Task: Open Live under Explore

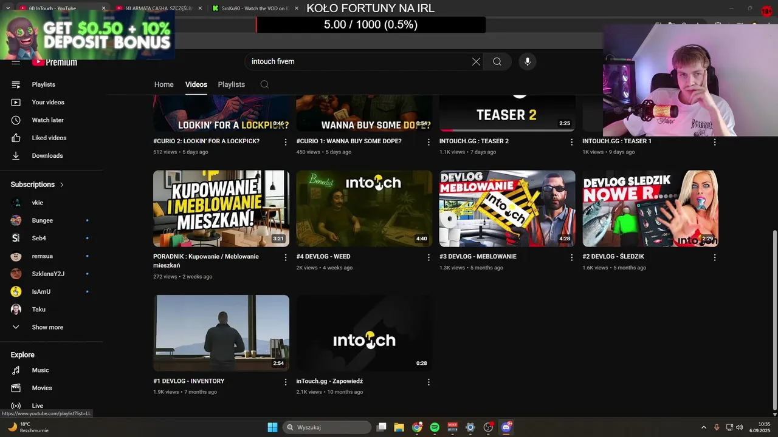Action: click(38, 405)
